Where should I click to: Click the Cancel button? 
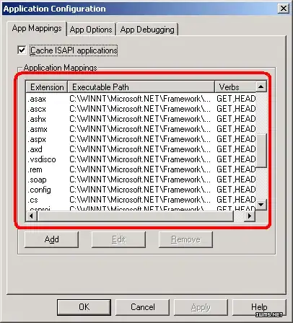[143, 307]
